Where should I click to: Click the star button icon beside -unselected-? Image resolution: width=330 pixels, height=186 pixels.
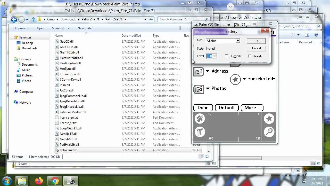coord(235,79)
